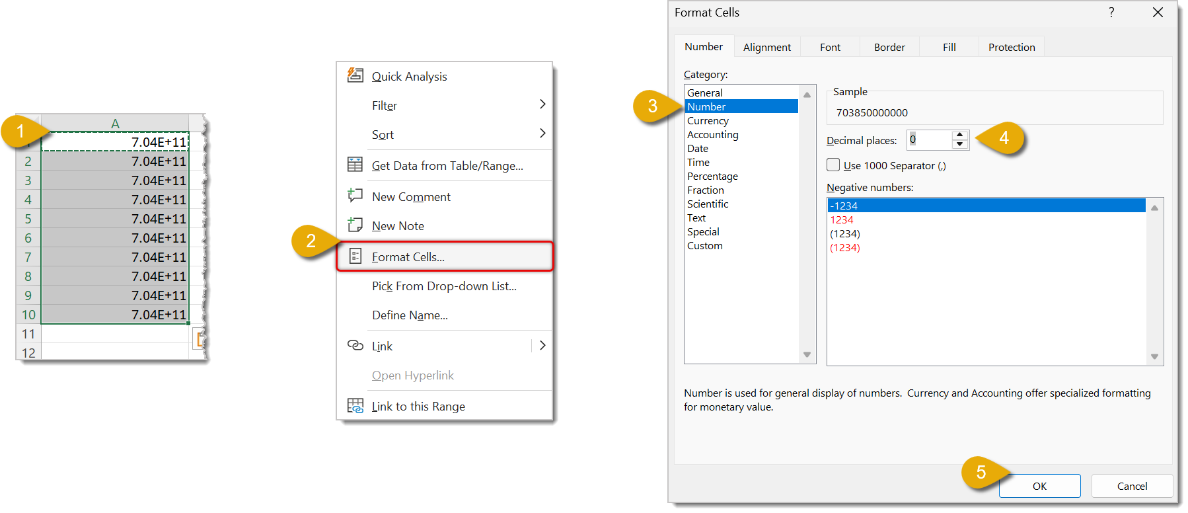Screen dimensions: 1188x513
Task: Select Custom category
Action: click(x=741, y=245)
